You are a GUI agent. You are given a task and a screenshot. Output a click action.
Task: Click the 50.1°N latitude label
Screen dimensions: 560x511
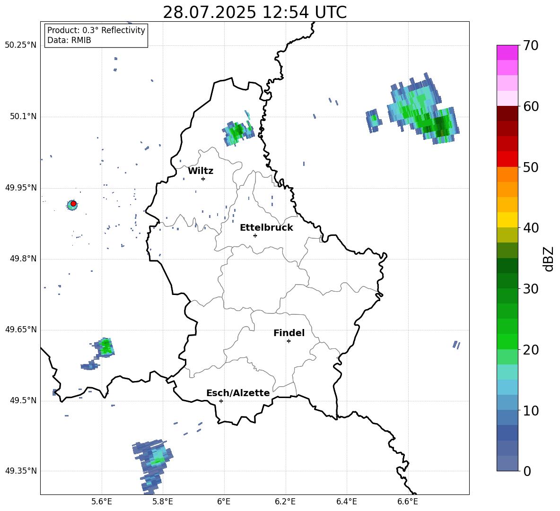click(23, 117)
